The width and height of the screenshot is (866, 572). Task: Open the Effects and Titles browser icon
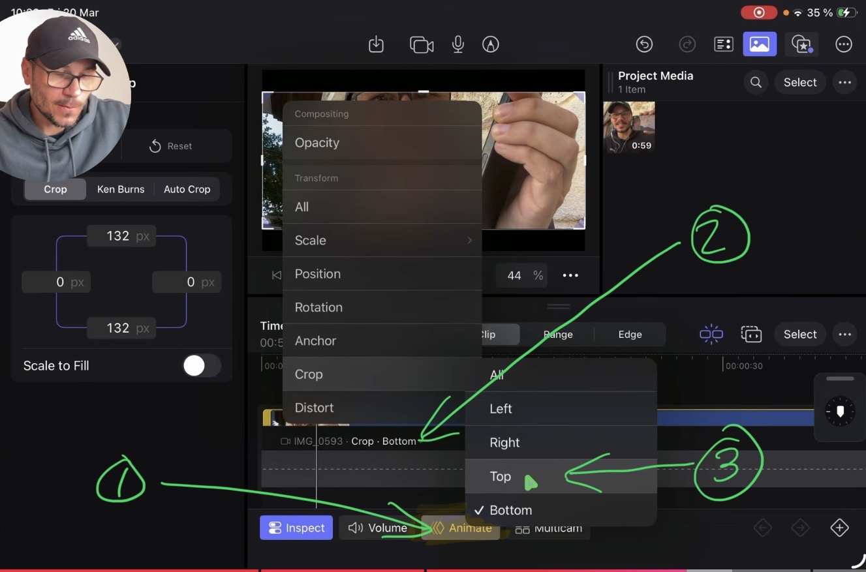(x=801, y=44)
